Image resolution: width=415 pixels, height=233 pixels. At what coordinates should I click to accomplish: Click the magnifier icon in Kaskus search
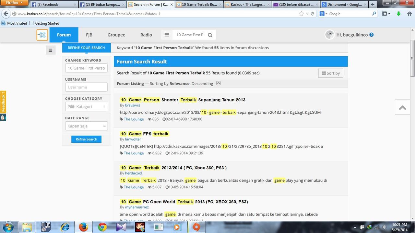210,35
